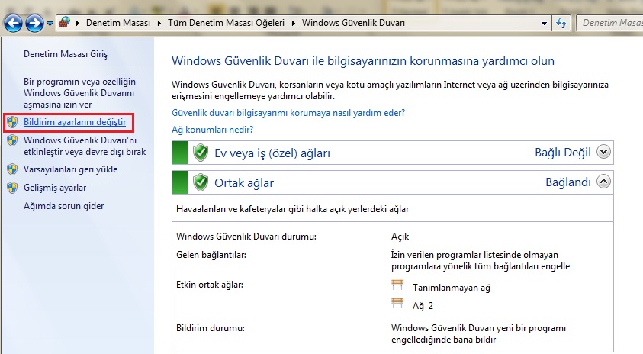Click Bağlı Değil status text
Viewport: 643px width, 354px height.
(x=563, y=153)
